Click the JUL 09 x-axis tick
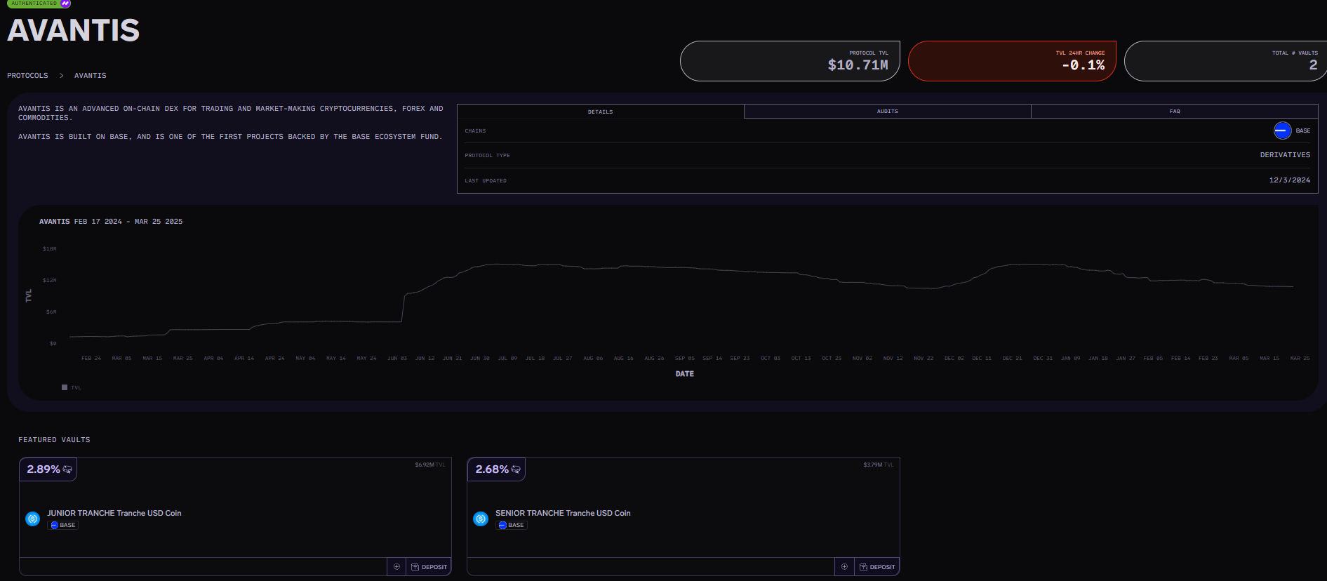Screen dimensions: 1327x581 [507, 359]
